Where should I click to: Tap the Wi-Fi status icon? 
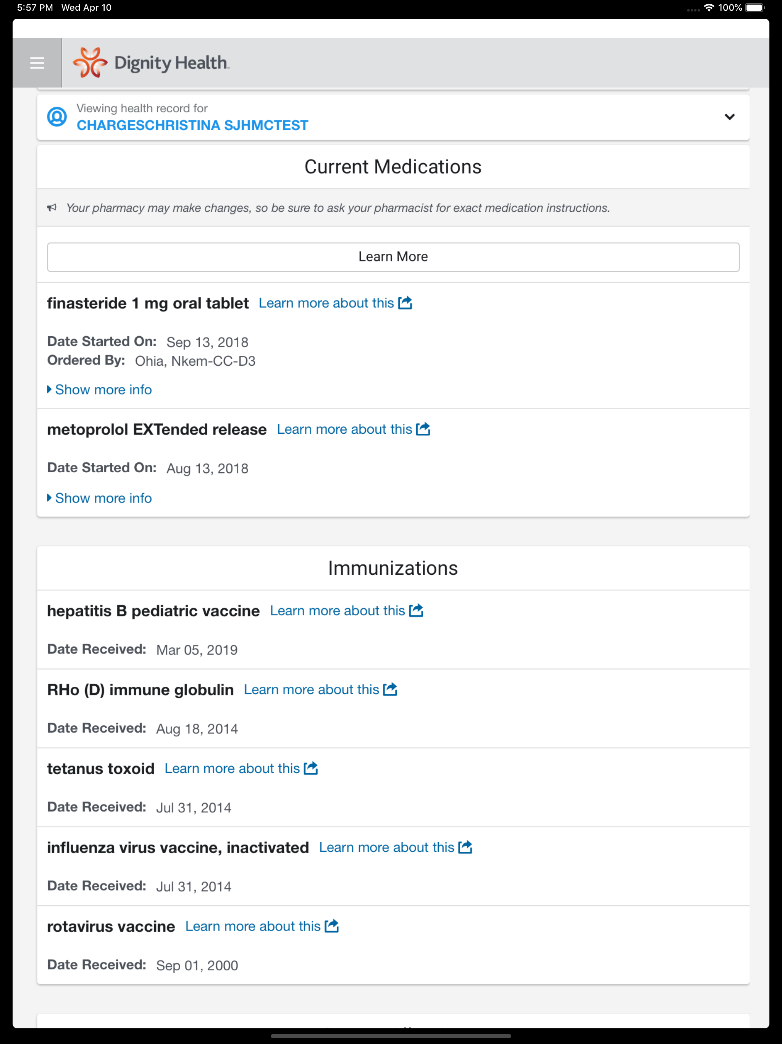coord(708,8)
